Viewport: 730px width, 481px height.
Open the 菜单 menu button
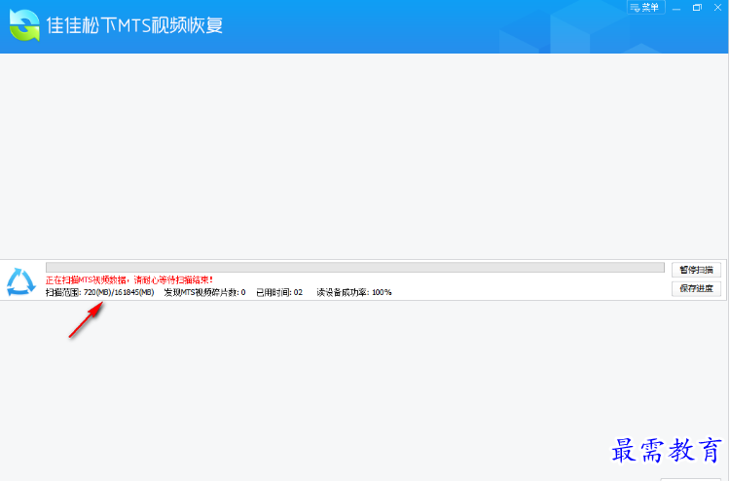click(645, 8)
